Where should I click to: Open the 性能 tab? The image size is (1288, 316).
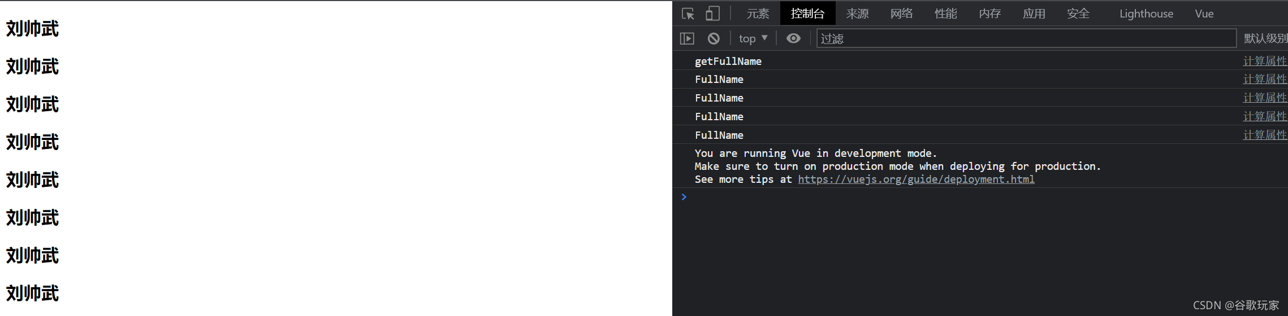click(x=945, y=14)
